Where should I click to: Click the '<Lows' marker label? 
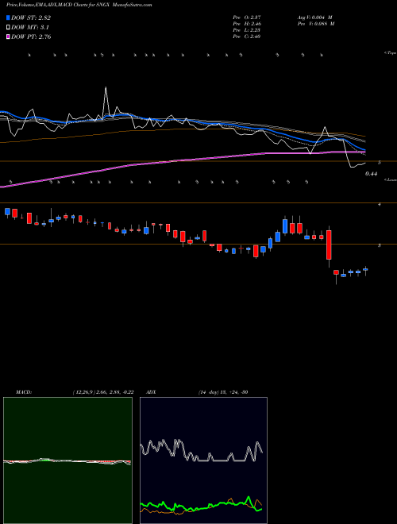(x=391, y=179)
